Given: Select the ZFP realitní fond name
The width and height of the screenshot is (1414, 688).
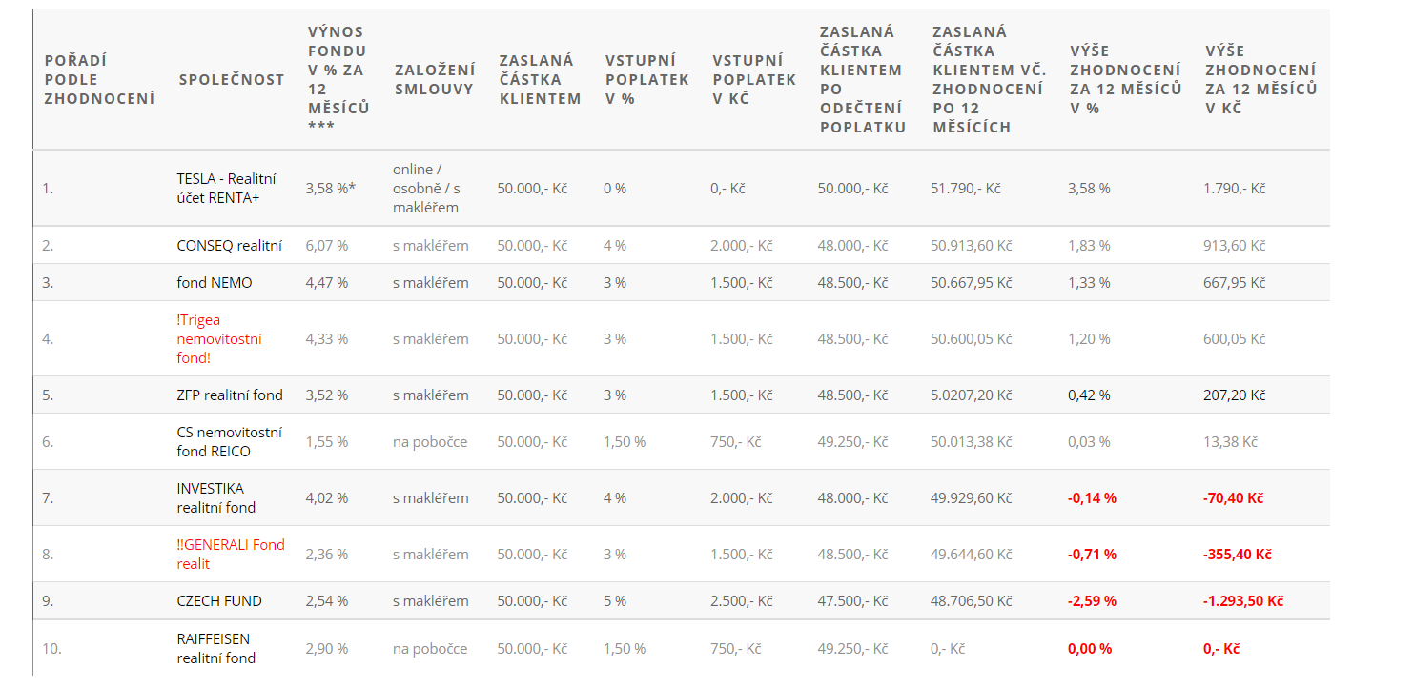Looking at the screenshot, I should pos(230,395).
